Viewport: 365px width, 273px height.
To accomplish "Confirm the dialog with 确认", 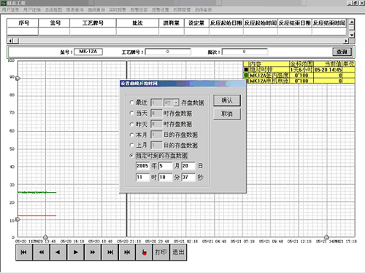I will [x=227, y=100].
